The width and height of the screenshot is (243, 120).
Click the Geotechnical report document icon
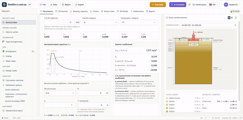[4, 111]
